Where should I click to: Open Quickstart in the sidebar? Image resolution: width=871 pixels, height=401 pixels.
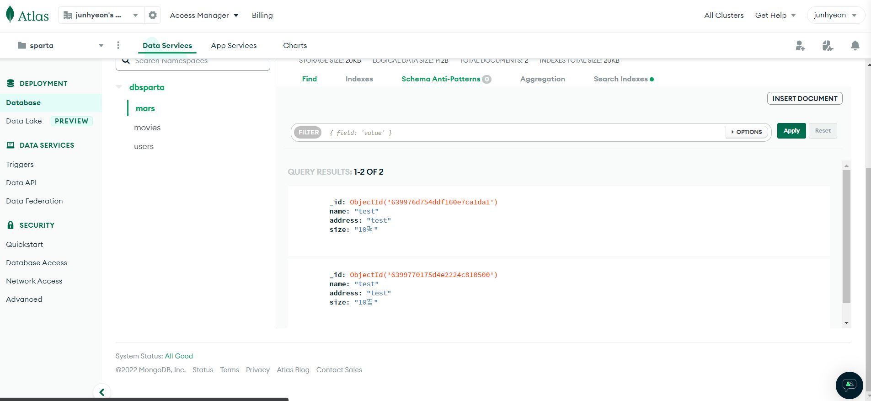tap(24, 244)
